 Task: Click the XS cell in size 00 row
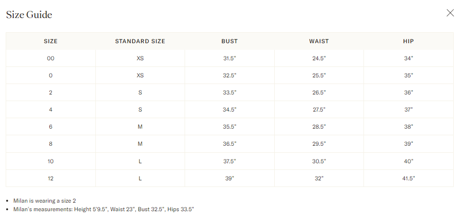tap(140, 58)
